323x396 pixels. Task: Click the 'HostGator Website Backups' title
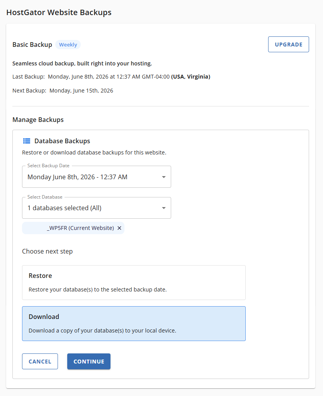59,12
